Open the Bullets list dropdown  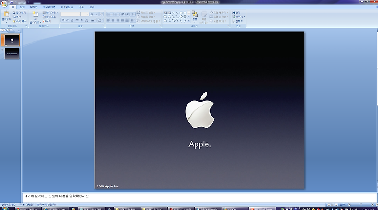click(109, 14)
